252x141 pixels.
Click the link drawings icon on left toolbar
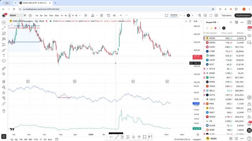(4, 103)
